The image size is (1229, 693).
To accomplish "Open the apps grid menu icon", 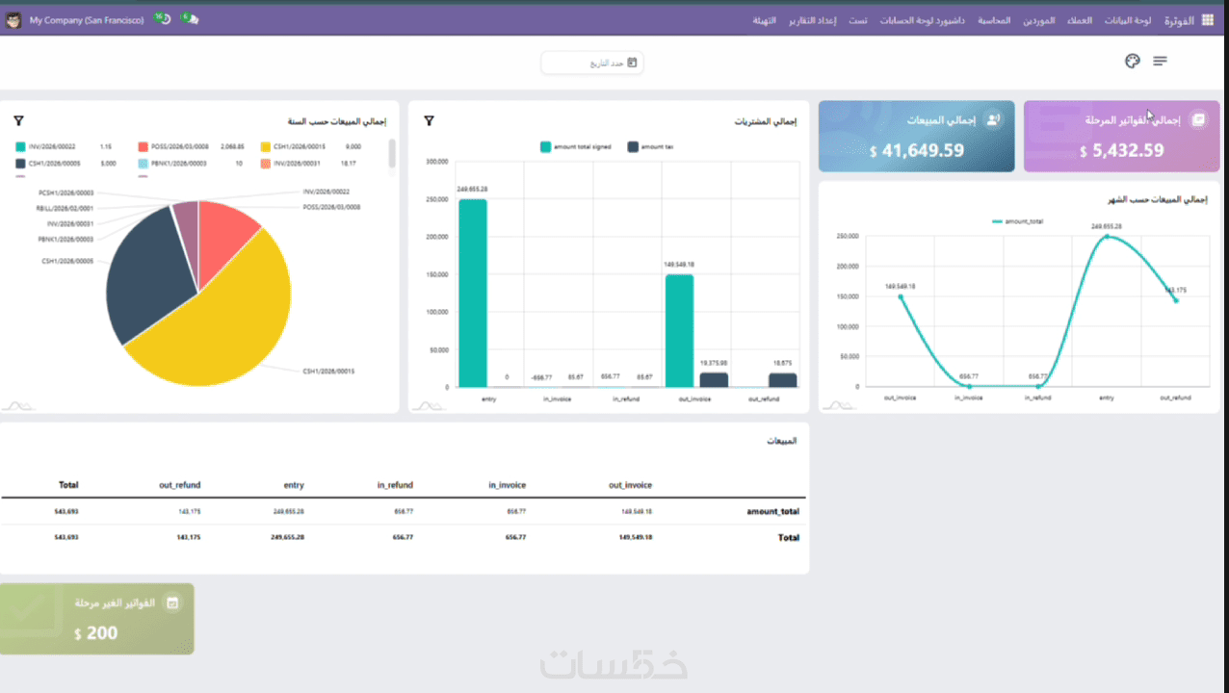I will point(1208,20).
